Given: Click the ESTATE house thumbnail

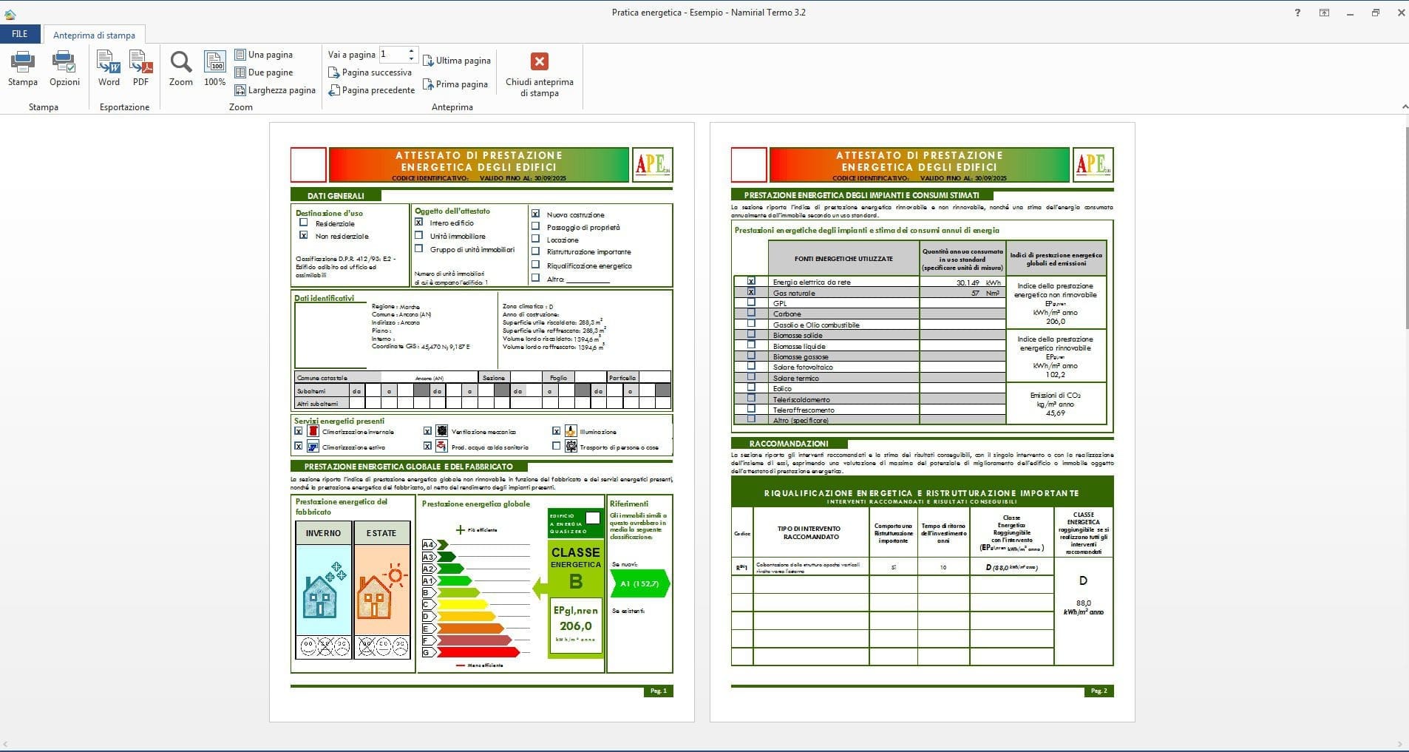Looking at the screenshot, I should 382,592.
